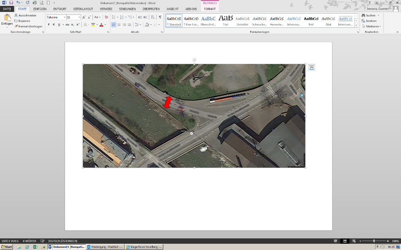401x250 pixels.
Task: Select the aerial map picture
Action: pyautogui.click(x=194, y=116)
